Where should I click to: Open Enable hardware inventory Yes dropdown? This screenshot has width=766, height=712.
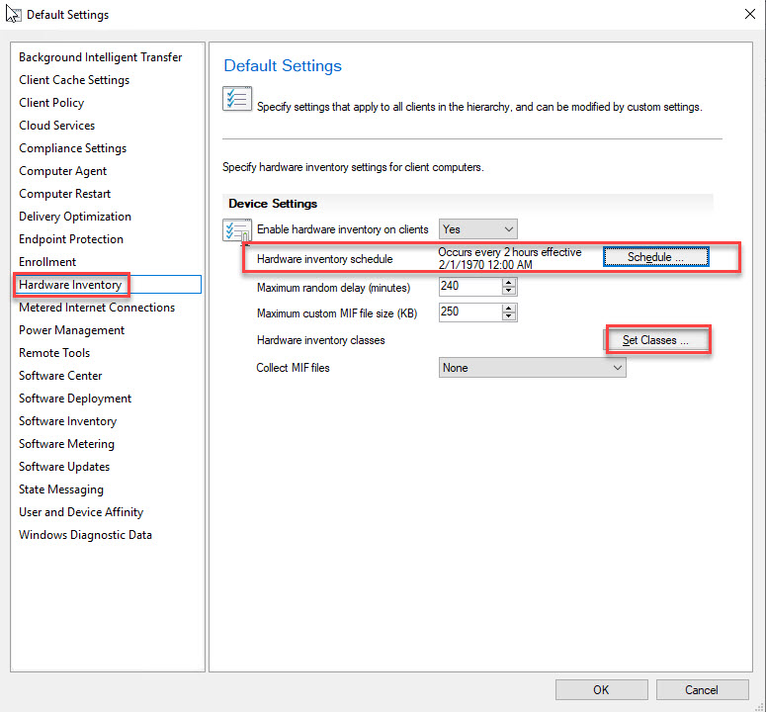(x=477, y=229)
